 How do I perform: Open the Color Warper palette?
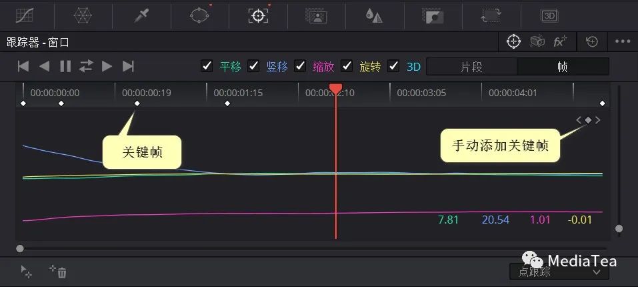pos(83,15)
